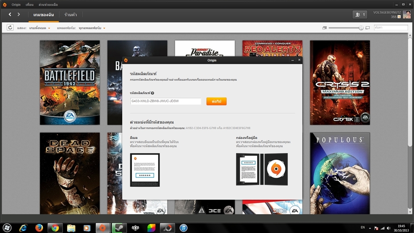Switch to the ร้านค้า (Store) tab
The image size is (414, 233).
tap(70, 15)
